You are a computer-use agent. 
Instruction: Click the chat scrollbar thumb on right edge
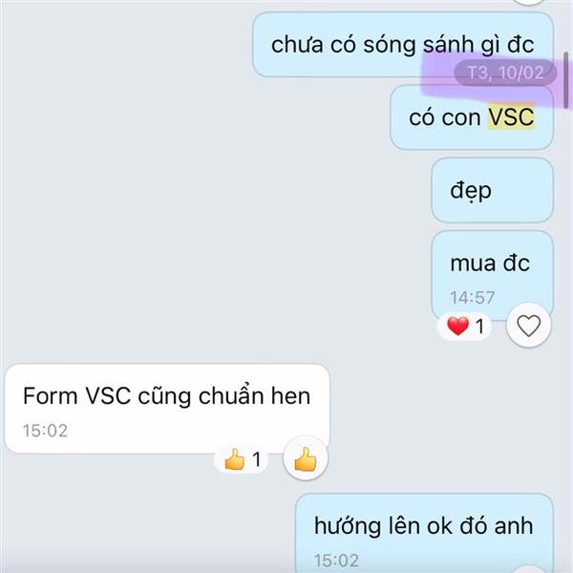(566, 80)
